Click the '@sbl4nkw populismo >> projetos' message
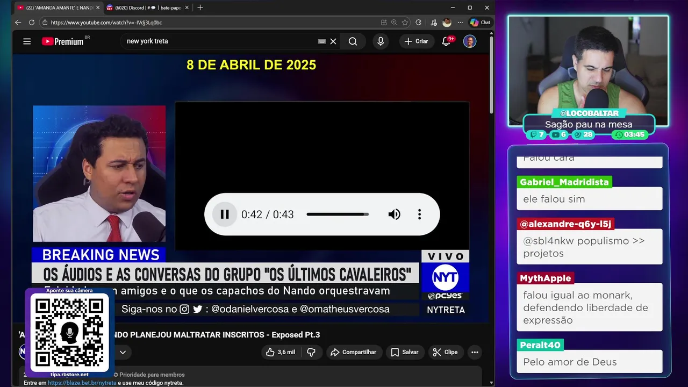This screenshot has width=688, height=387. (x=590, y=247)
